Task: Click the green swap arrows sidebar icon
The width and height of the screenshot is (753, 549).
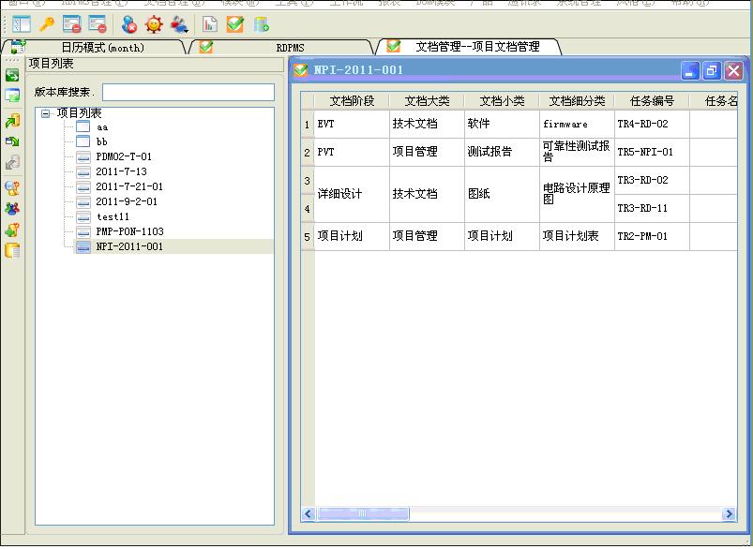Action: [x=12, y=75]
